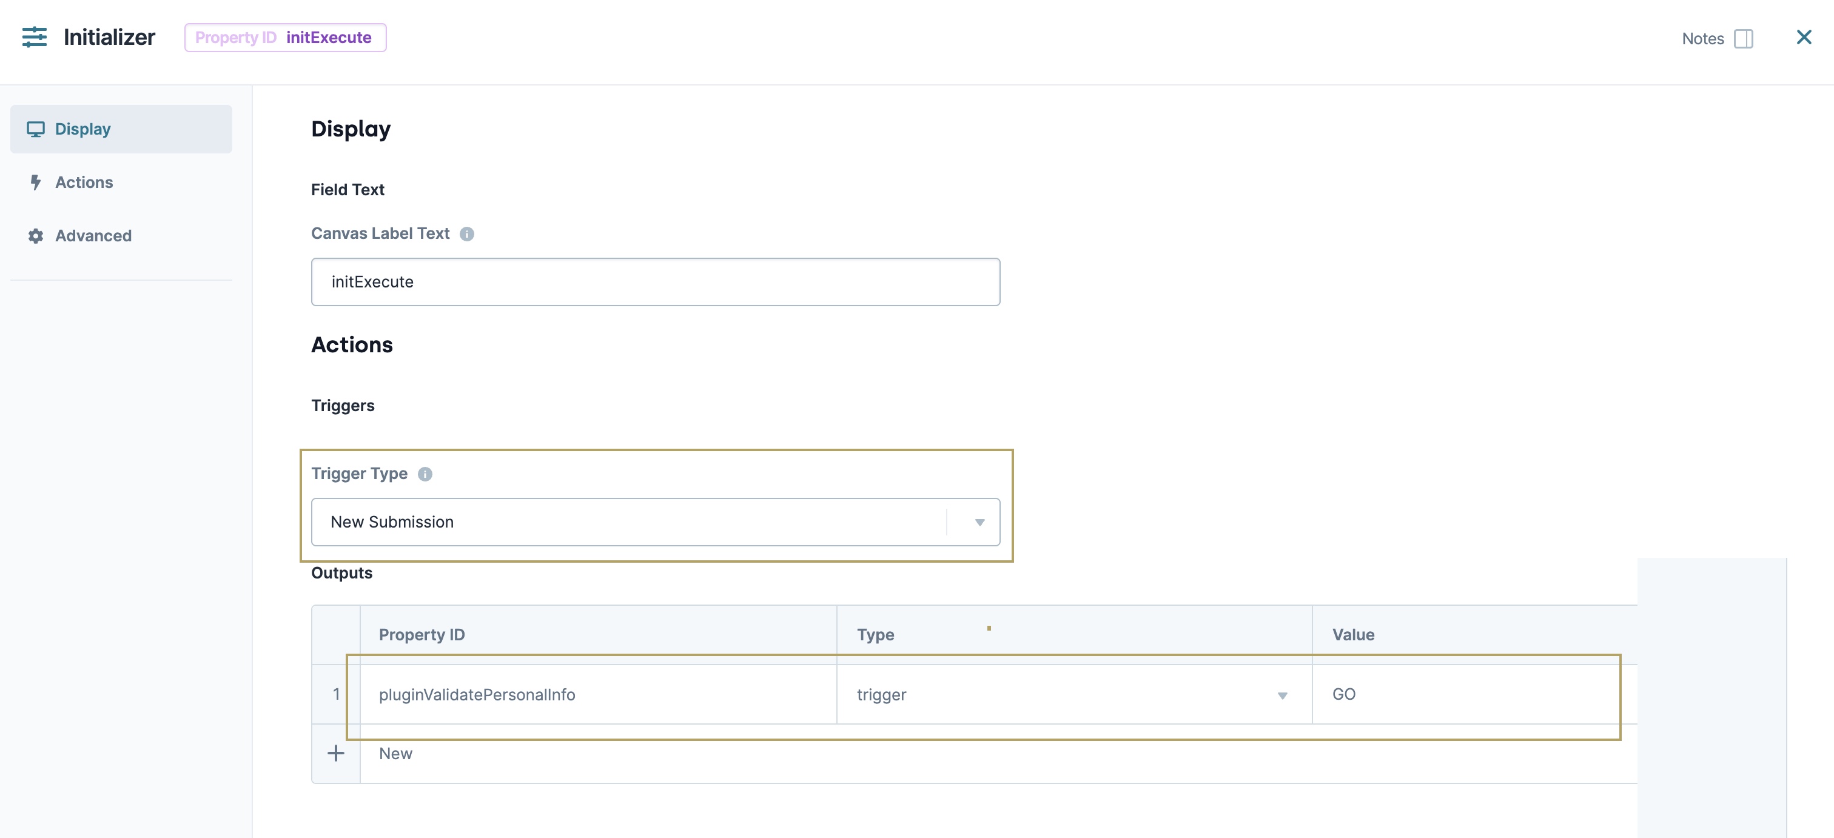Click the initExecute canvas label text field
This screenshot has width=1834, height=838.
pyautogui.click(x=655, y=282)
